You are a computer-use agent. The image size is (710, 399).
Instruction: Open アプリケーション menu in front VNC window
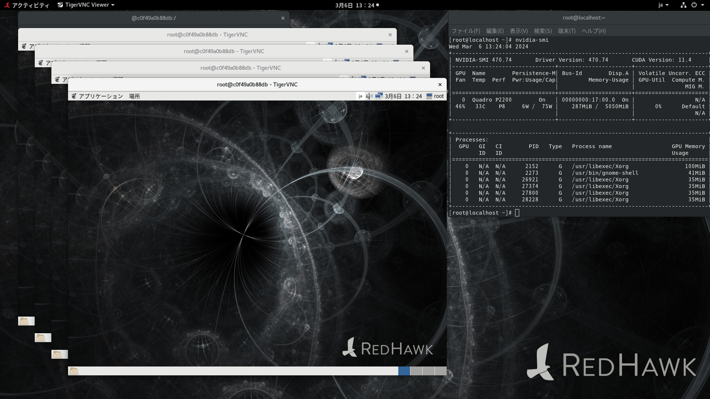click(101, 96)
